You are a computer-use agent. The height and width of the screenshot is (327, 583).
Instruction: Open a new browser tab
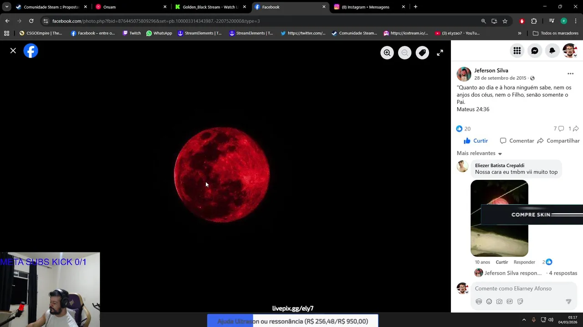coord(415,7)
